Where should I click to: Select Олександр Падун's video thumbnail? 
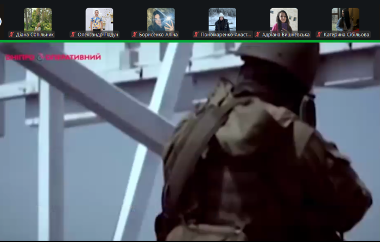coord(99,19)
